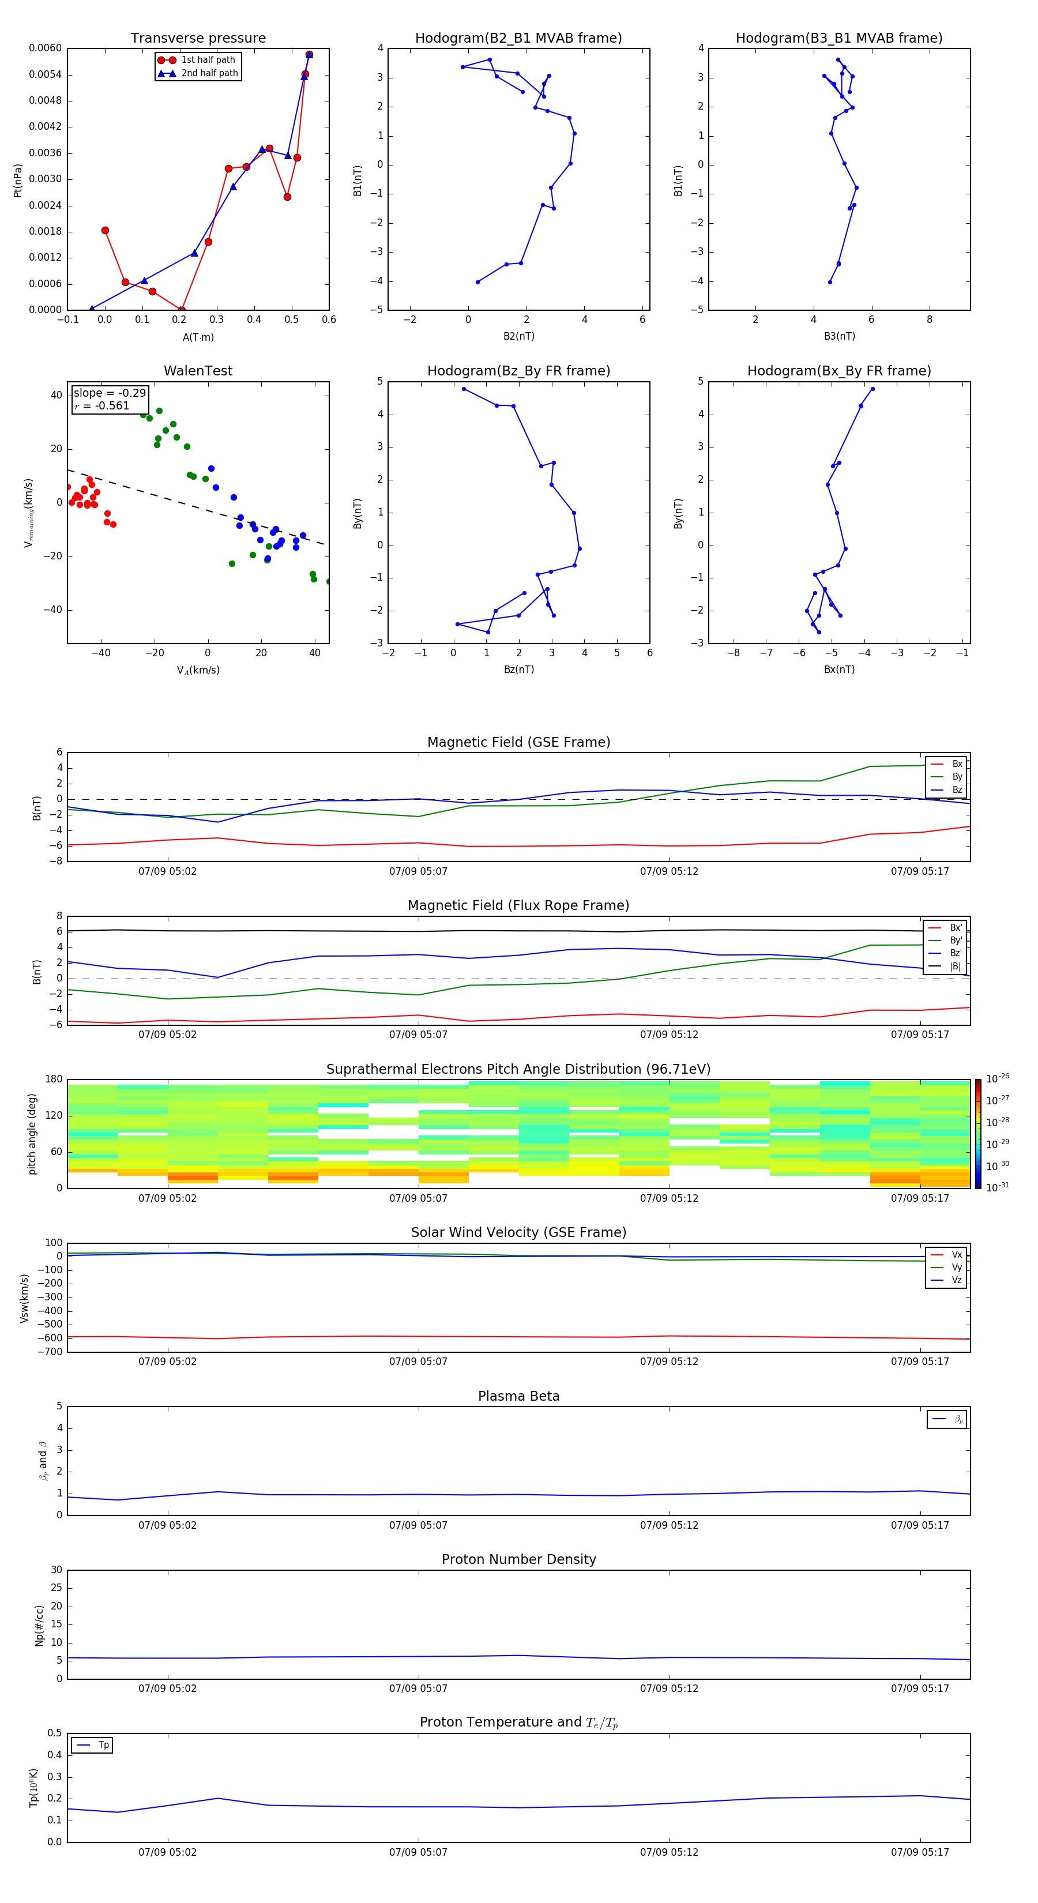This screenshot has width=1038, height=1903.
Task: Click '07/09 05:12' tick under Solar Wind plot
Action: point(668,1361)
